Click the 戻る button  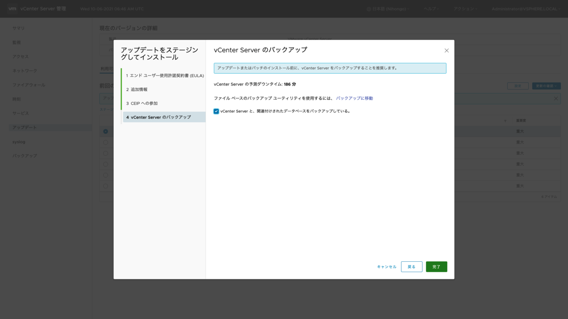click(x=411, y=267)
